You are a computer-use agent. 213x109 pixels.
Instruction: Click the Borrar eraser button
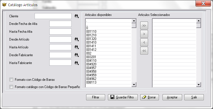pos(149,97)
